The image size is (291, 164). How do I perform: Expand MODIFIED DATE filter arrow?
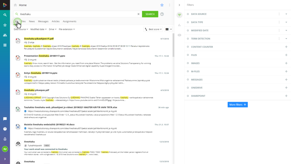coord(286,30)
